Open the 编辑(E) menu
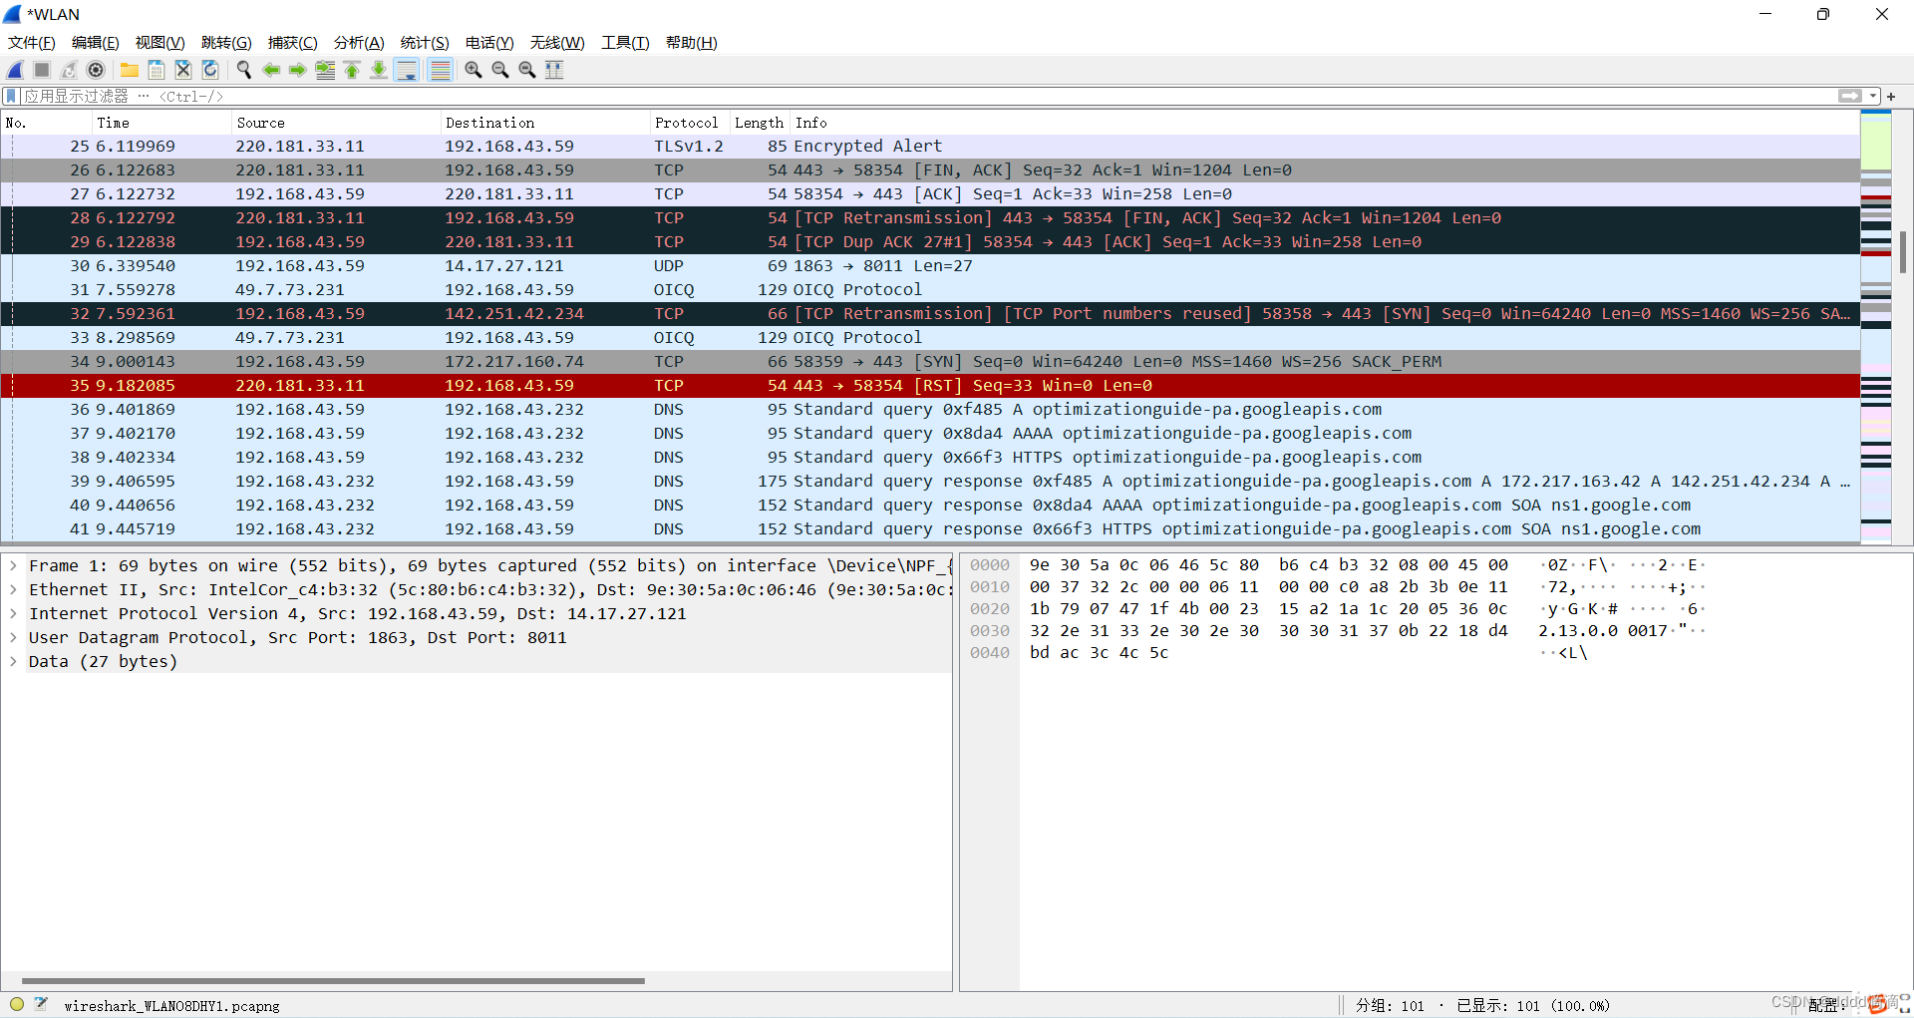 96,43
